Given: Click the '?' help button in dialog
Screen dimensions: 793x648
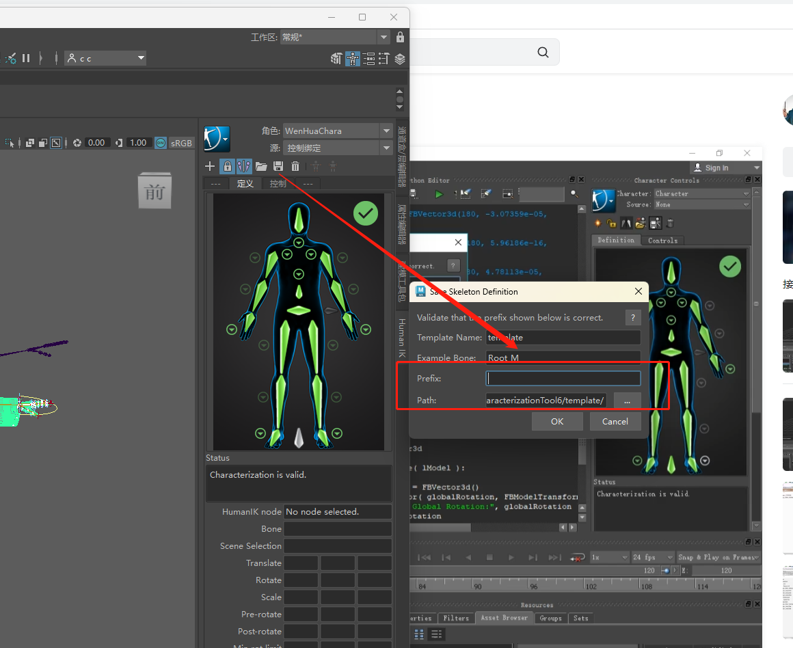Looking at the screenshot, I should coord(632,318).
